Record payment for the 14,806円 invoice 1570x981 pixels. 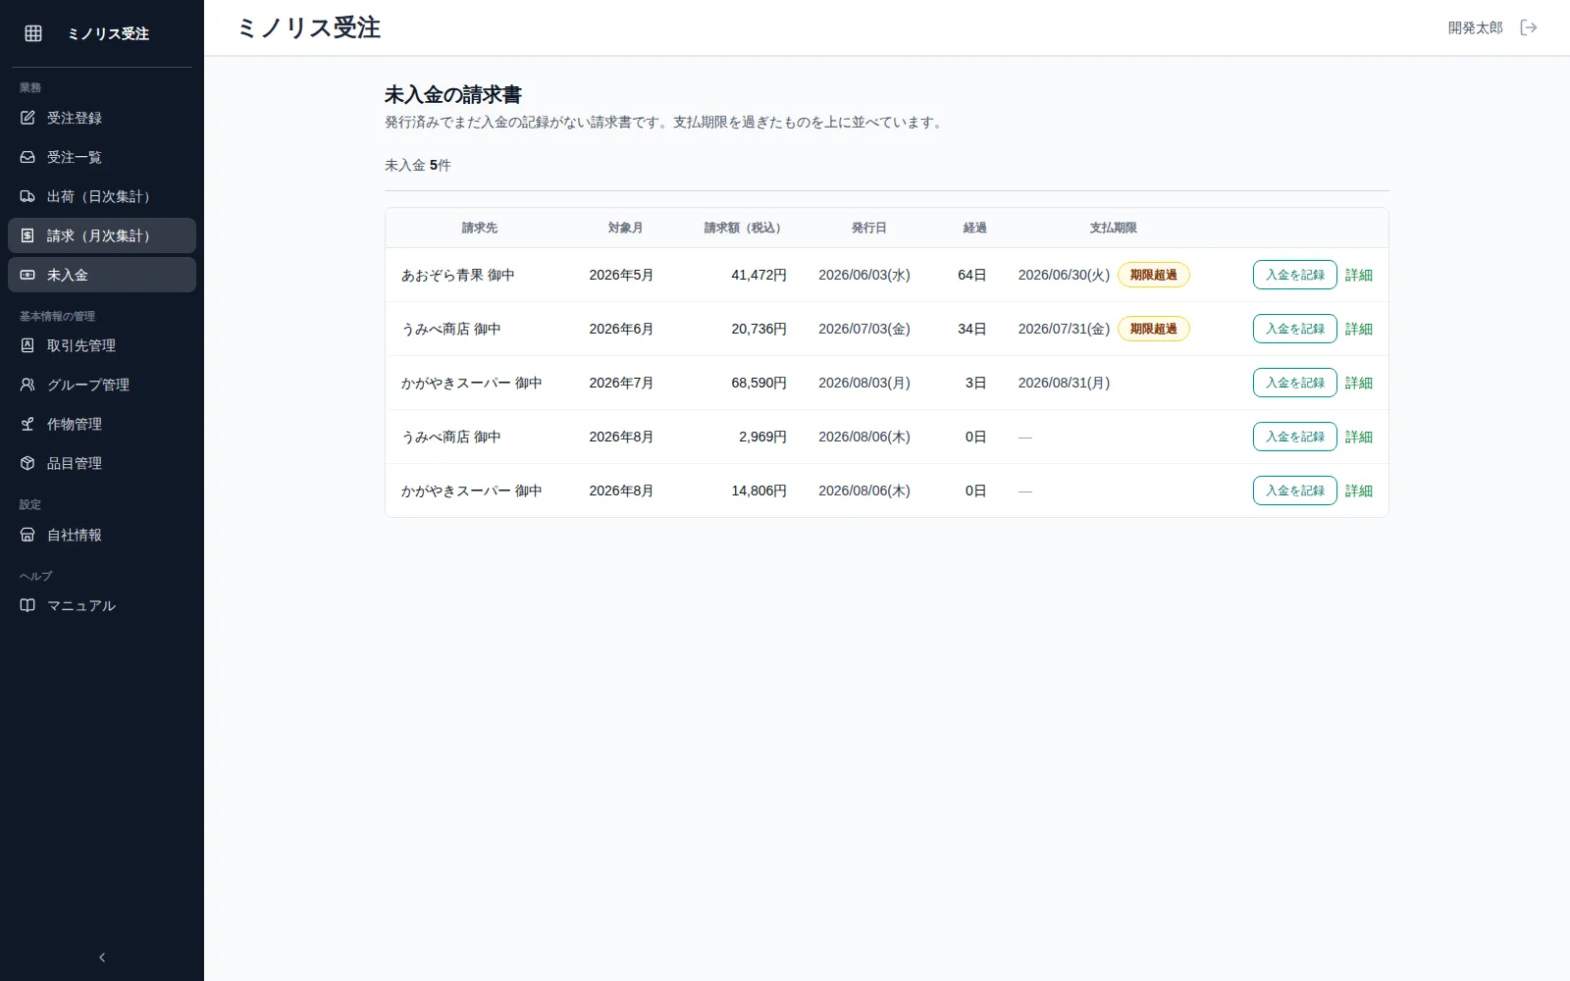click(x=1294, y=490)
